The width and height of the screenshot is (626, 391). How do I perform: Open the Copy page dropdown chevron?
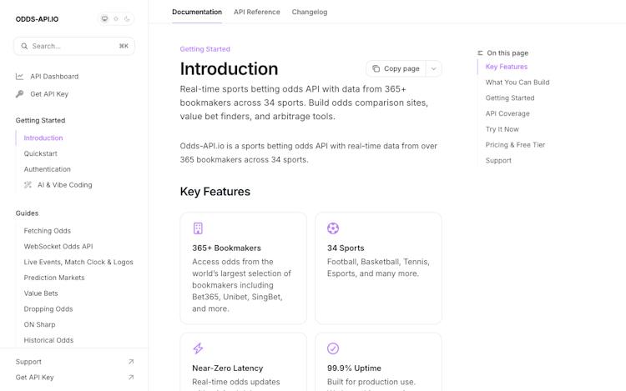[x=433, y=69]
